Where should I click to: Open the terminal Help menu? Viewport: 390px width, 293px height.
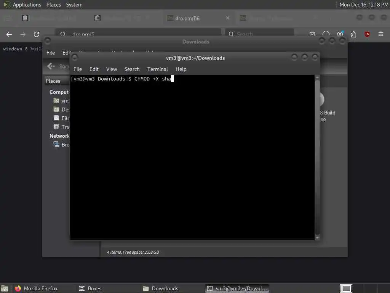181,69
